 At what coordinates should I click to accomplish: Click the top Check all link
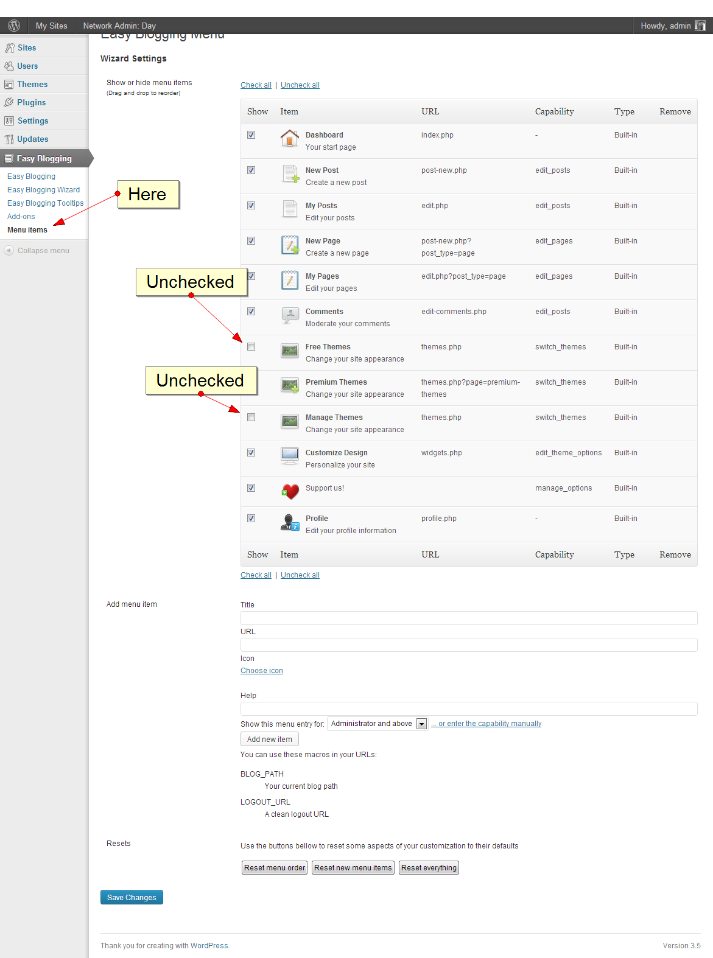(256, 85)
